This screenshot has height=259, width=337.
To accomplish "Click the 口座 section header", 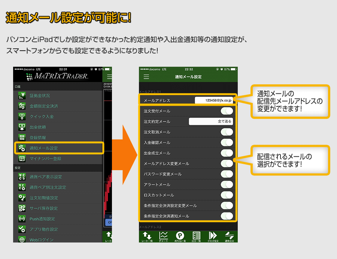I will pyautogui.click(x=18, y=87).
